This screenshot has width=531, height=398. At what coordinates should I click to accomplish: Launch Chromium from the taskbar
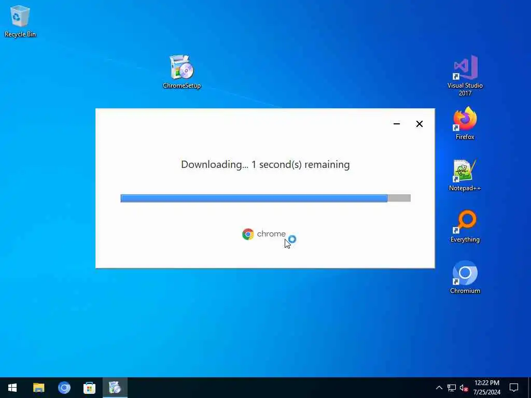pyautogui.click(x=64, y=388)
